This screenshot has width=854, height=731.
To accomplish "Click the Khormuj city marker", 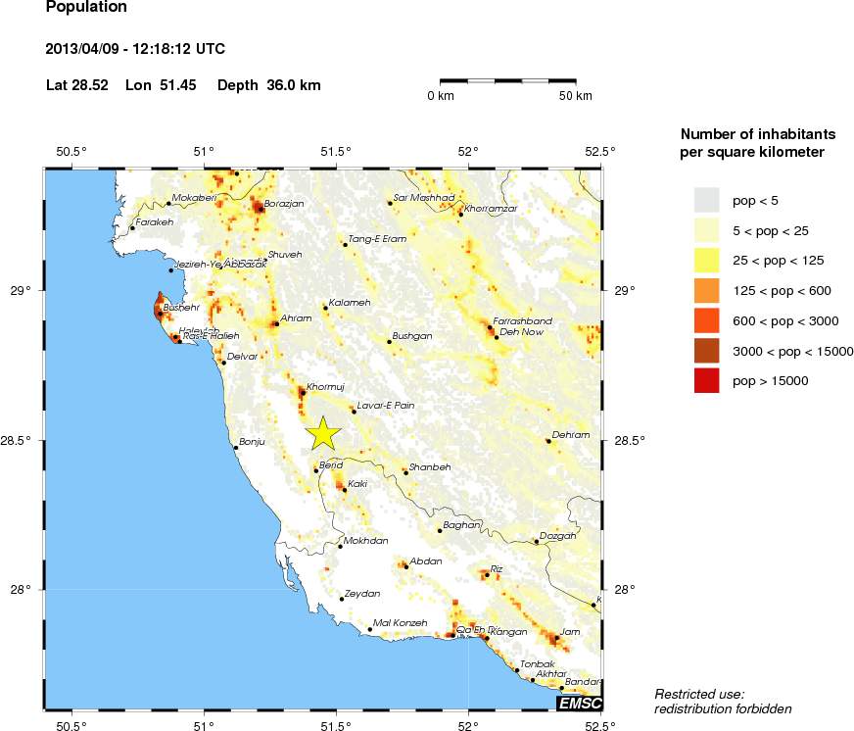I will coord(302,392).
